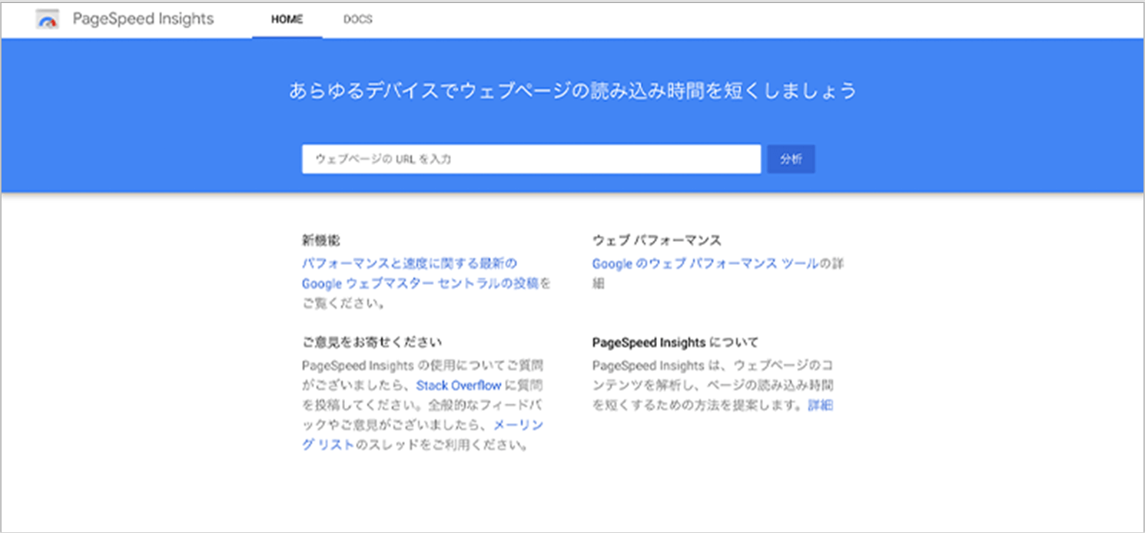Click the 詳細 link after 提案します
Image resolution: width=1145 pixels, height=533 pixels.
click(x=820, y=405)
